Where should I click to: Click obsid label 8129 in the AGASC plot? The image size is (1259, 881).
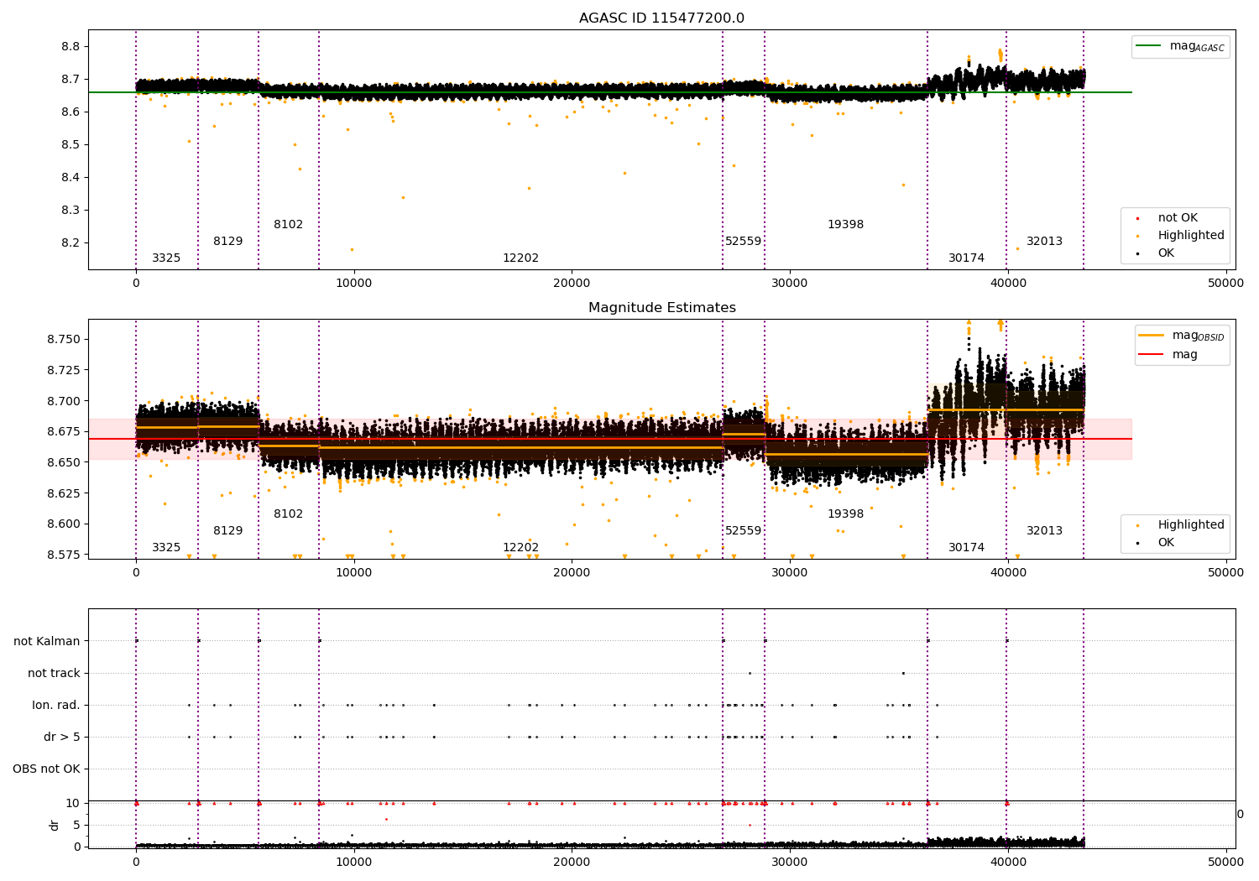coord(227,242)
